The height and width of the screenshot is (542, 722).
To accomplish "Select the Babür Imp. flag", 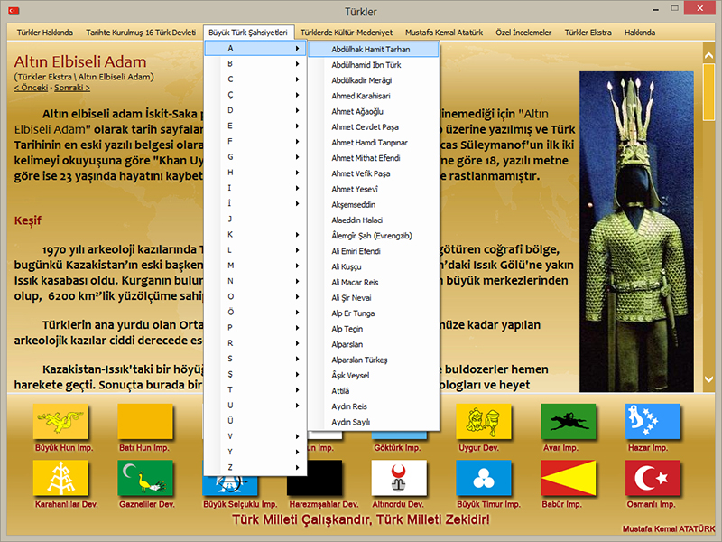I will 568,478.
